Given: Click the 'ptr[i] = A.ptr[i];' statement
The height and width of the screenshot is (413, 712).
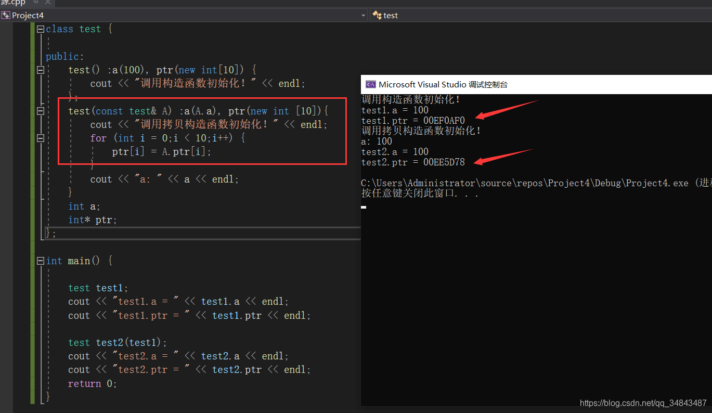Looking at the screenshot, I should pyautogui.click(x=162, y=152).
